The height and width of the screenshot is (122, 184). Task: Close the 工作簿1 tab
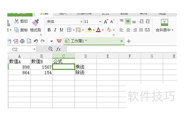[x=121, y=41]
